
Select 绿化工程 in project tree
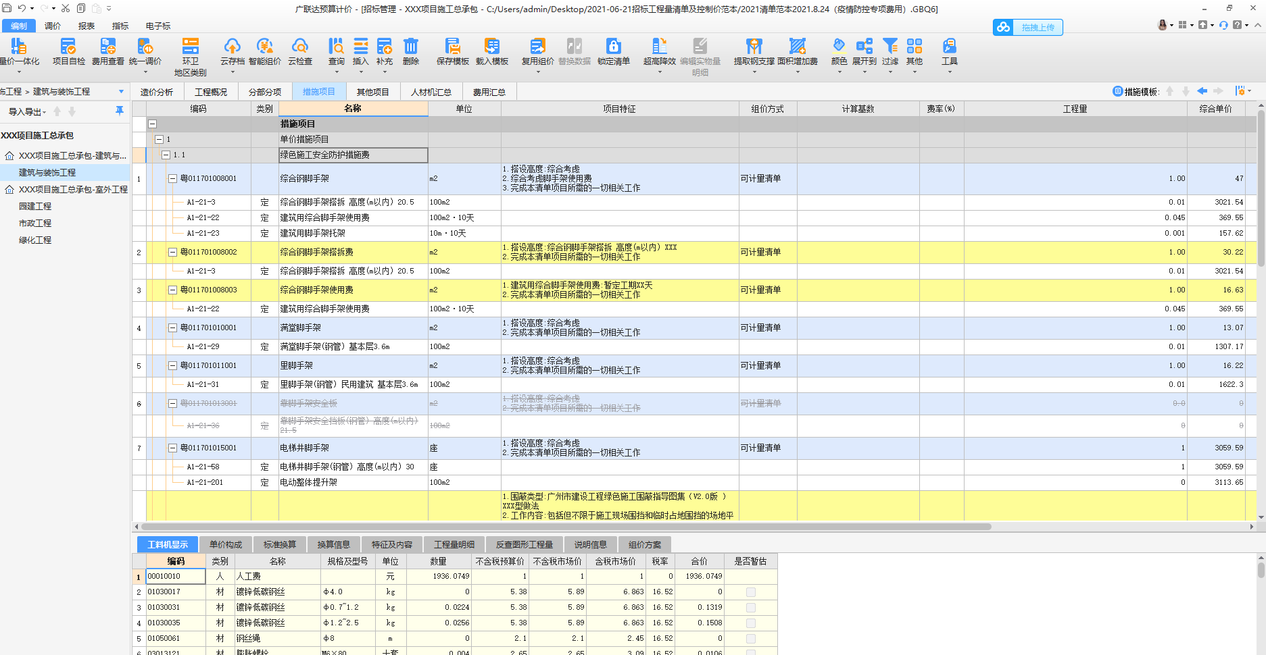coord(35,240)
